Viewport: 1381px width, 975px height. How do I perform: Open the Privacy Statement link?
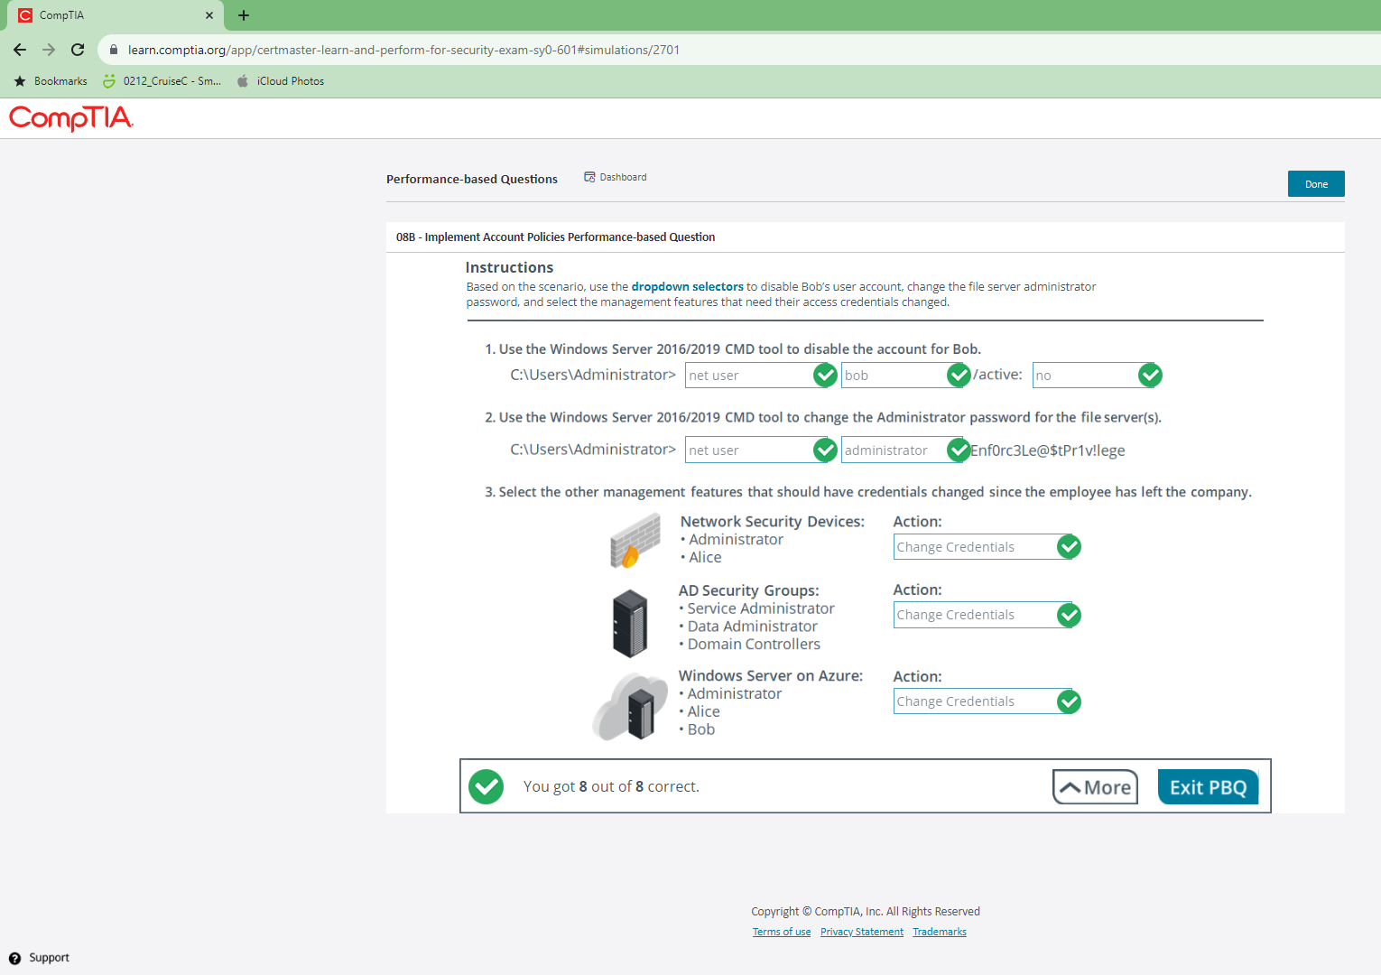coord(861,932)
